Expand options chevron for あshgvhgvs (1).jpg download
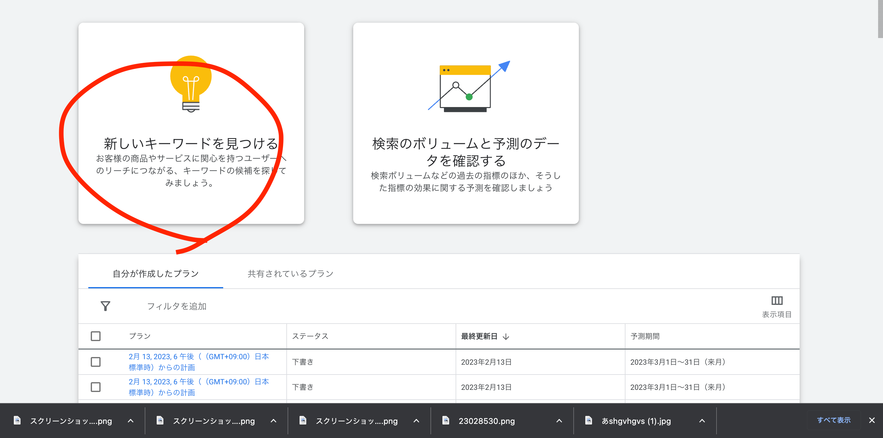Viewport: 883px width, 438px height. [702, 421]
